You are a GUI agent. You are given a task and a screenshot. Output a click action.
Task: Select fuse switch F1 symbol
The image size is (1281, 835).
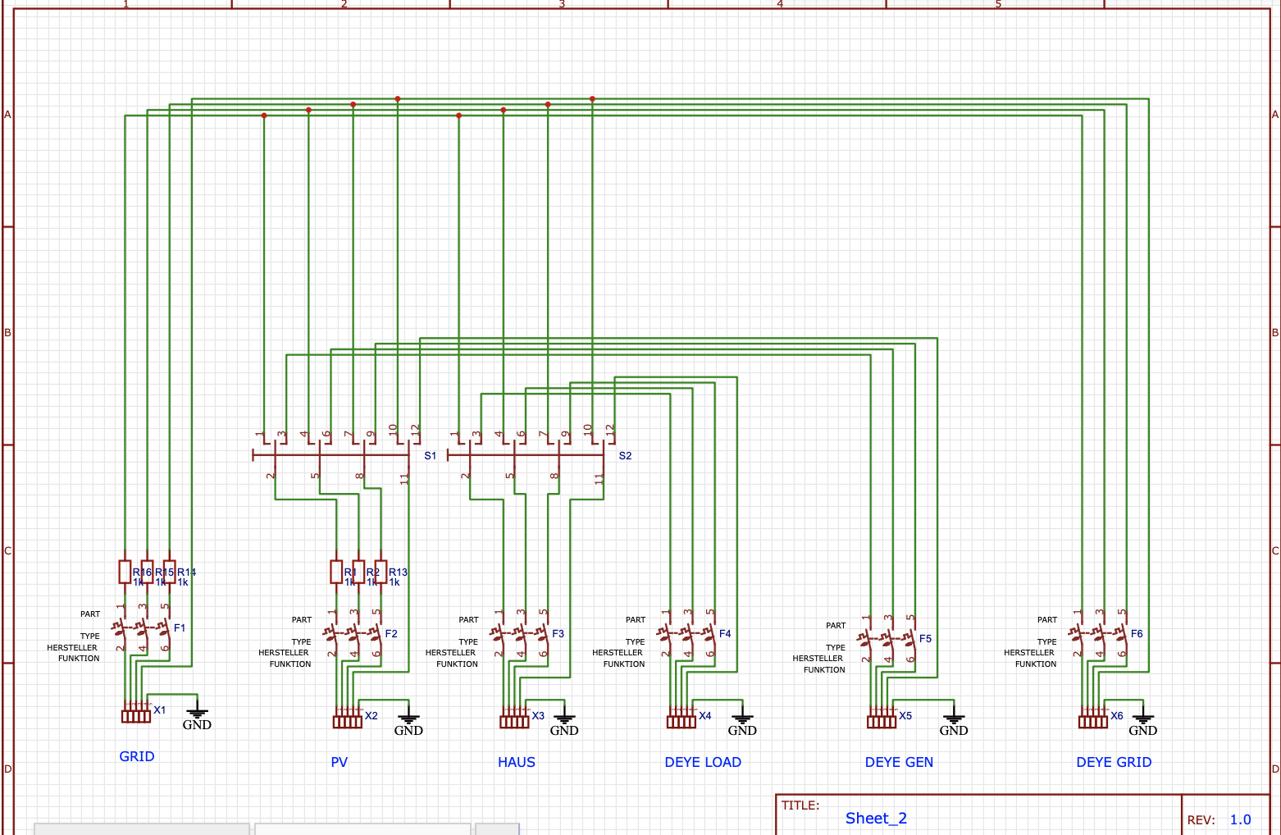(142, 628)
